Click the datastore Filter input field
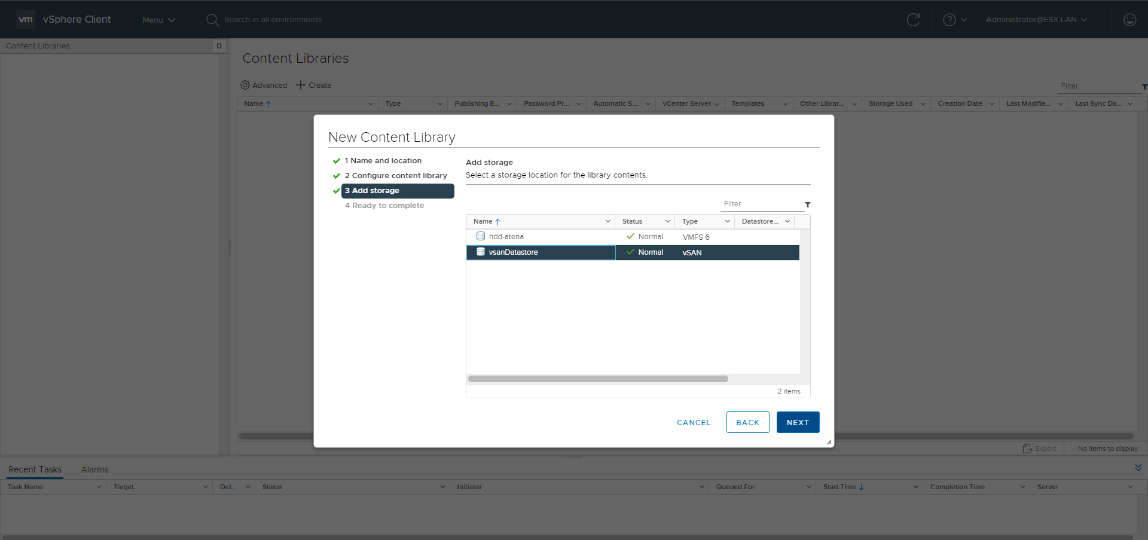The width and height of the screenshot is (1148, 540). 761,204
